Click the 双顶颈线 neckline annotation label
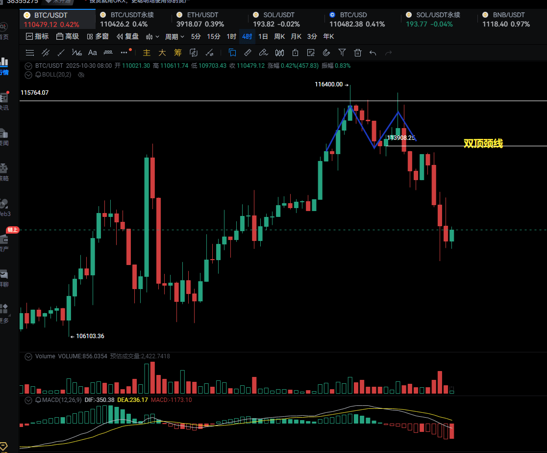Viewport: 547px width, 453px height. pyautogui.click(x=483, y=143)
